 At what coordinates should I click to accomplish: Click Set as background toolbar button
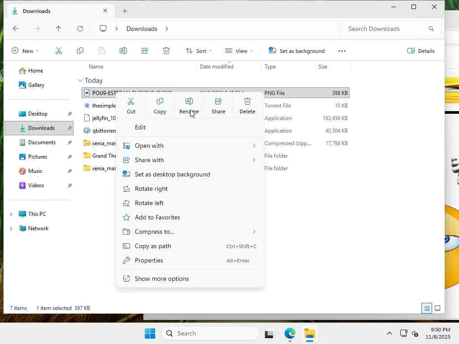[297, 51]
